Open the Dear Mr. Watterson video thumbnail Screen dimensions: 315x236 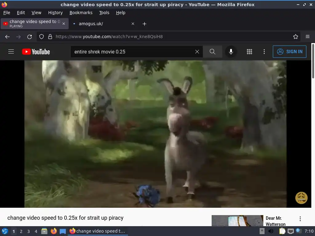pos(237,221)
